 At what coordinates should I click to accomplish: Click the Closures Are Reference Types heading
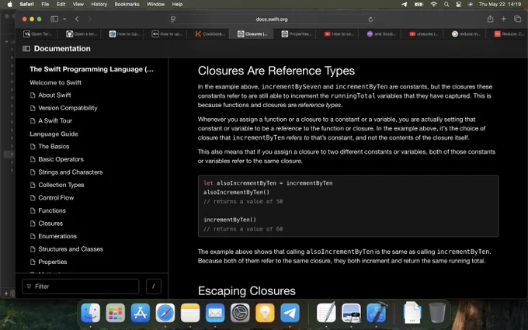[x=276, y=71]
